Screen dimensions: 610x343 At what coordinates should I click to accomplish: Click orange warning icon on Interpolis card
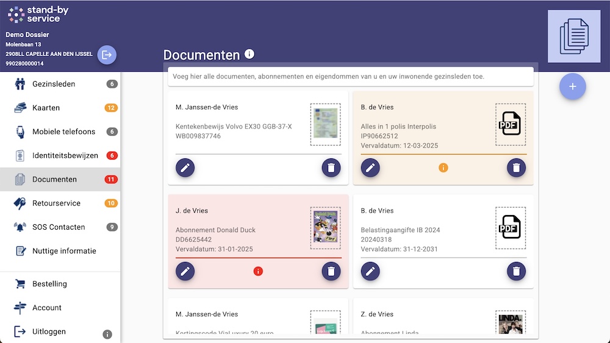click(443, 168)
